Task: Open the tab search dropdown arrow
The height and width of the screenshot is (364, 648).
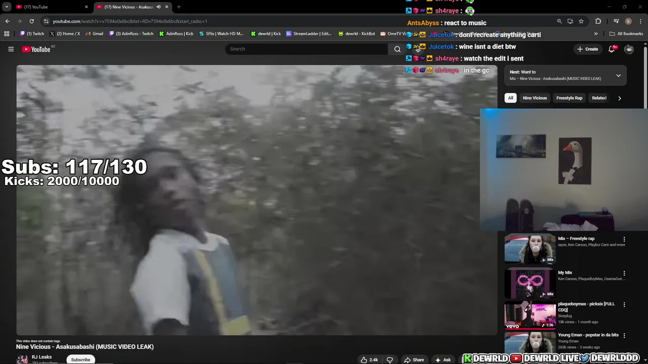Action: pyautogui.click(x=7, y=7)
